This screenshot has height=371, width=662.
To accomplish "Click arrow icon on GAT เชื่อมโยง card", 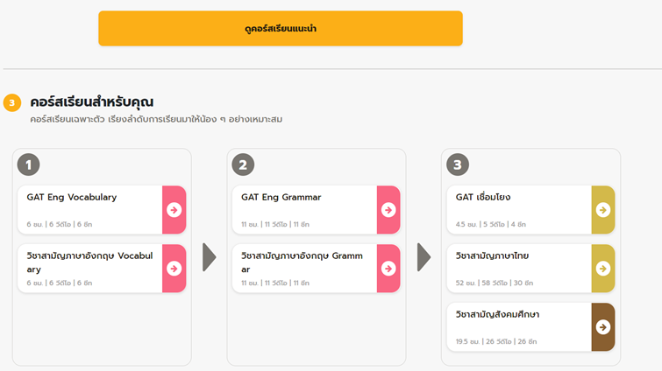I will click(603, 210).
